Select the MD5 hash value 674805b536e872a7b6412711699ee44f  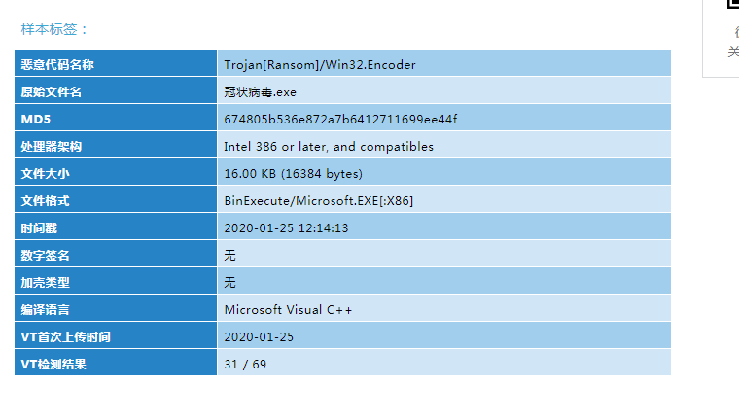(x=340, y=120)
